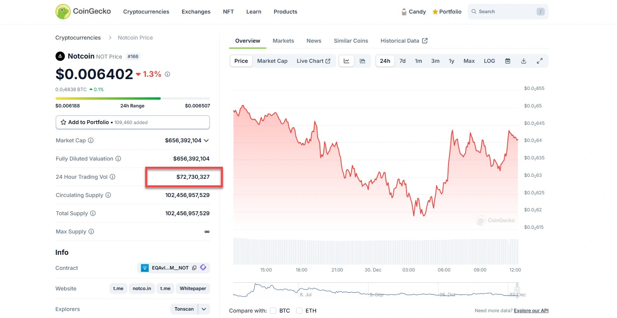Enable BTC comparison checkbox
Viewport: 617px width, 318px height.
(273, 311)
